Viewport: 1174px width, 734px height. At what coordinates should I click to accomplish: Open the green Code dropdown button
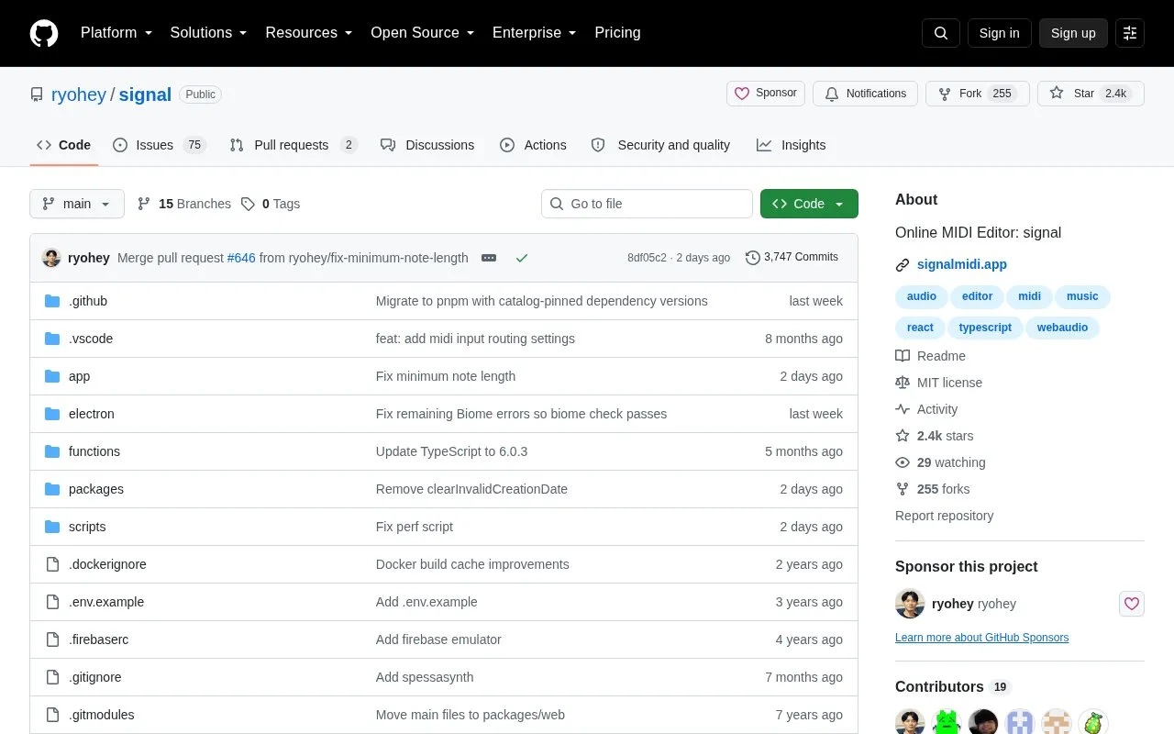click(x=809, y=204)
